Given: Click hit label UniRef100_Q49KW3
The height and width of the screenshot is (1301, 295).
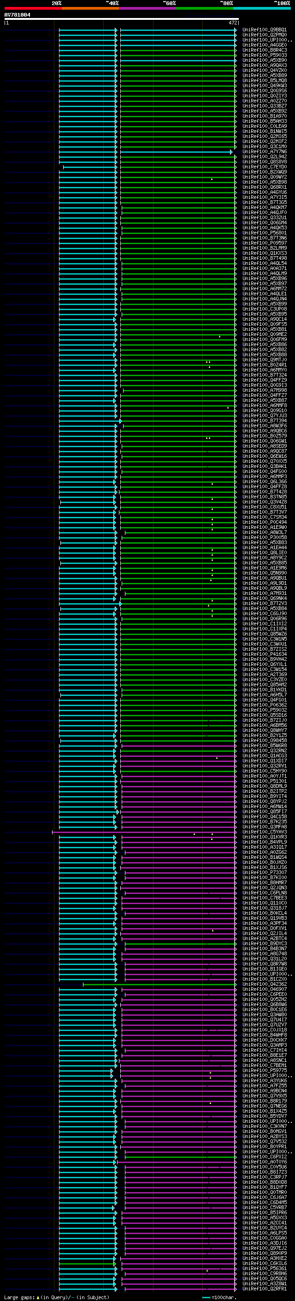Looking at the screenshot, I should [265, 86].
